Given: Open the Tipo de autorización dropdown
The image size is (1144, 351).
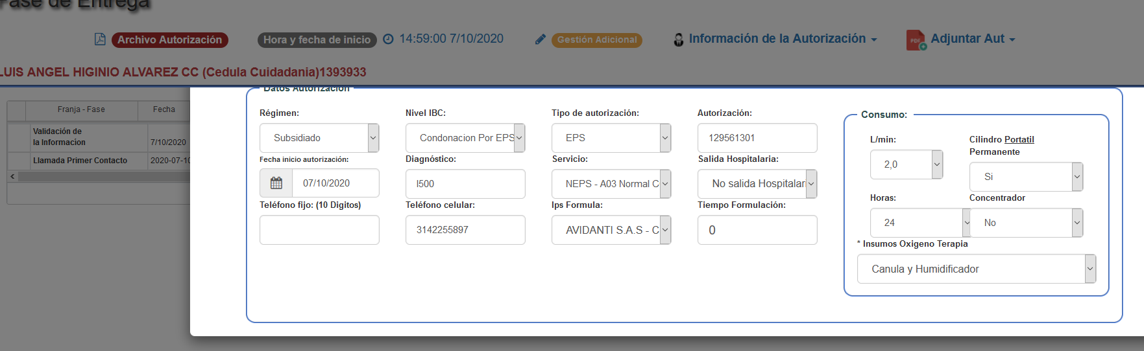Looking at the screenshot, I should click(611, 138).
